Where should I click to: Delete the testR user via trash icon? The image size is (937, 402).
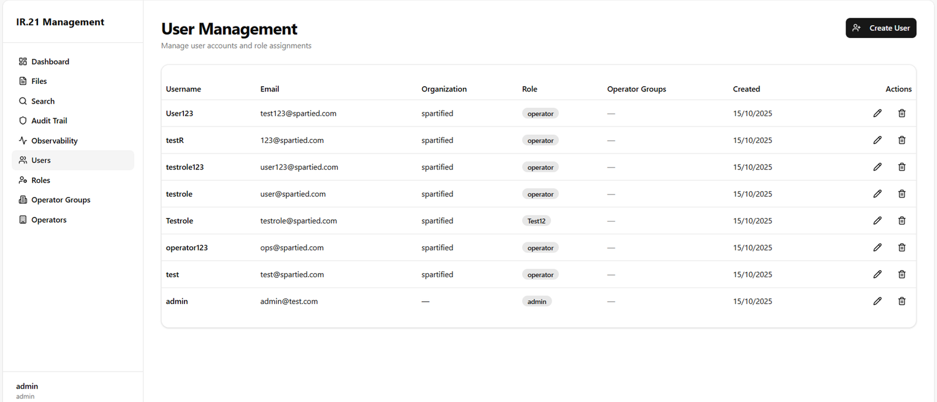coord(902,140)
